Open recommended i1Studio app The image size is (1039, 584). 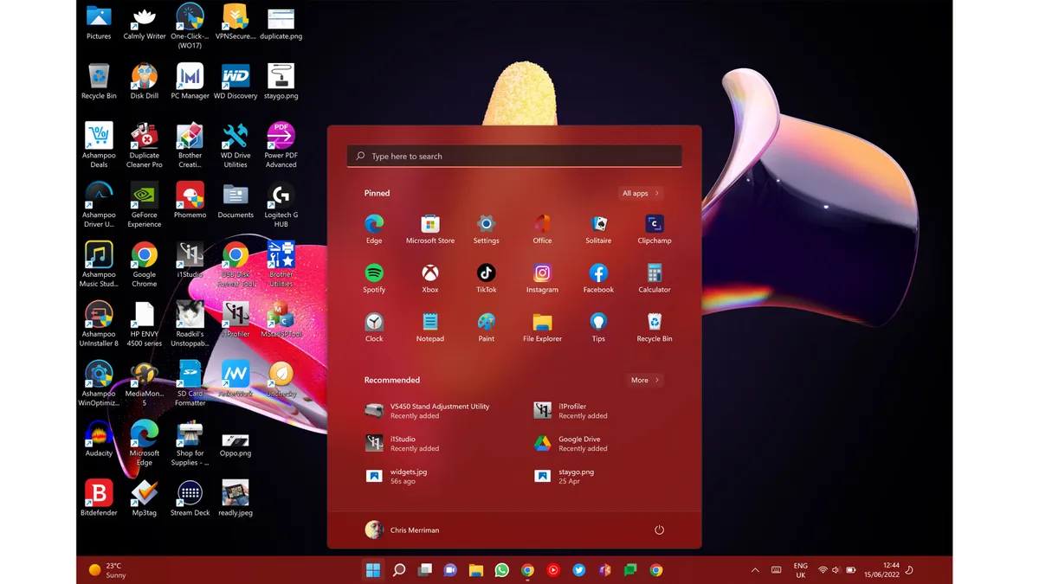tap(403, 443)
